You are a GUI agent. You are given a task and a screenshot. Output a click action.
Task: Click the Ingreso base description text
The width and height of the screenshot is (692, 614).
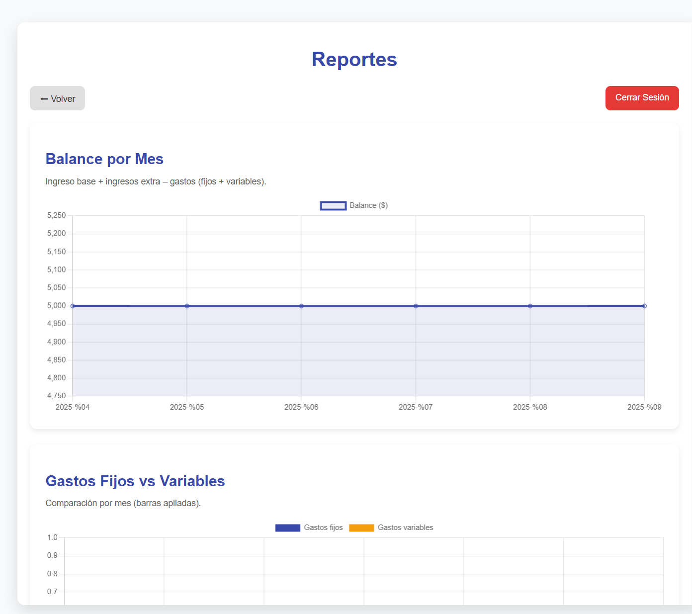click(156, 181)
